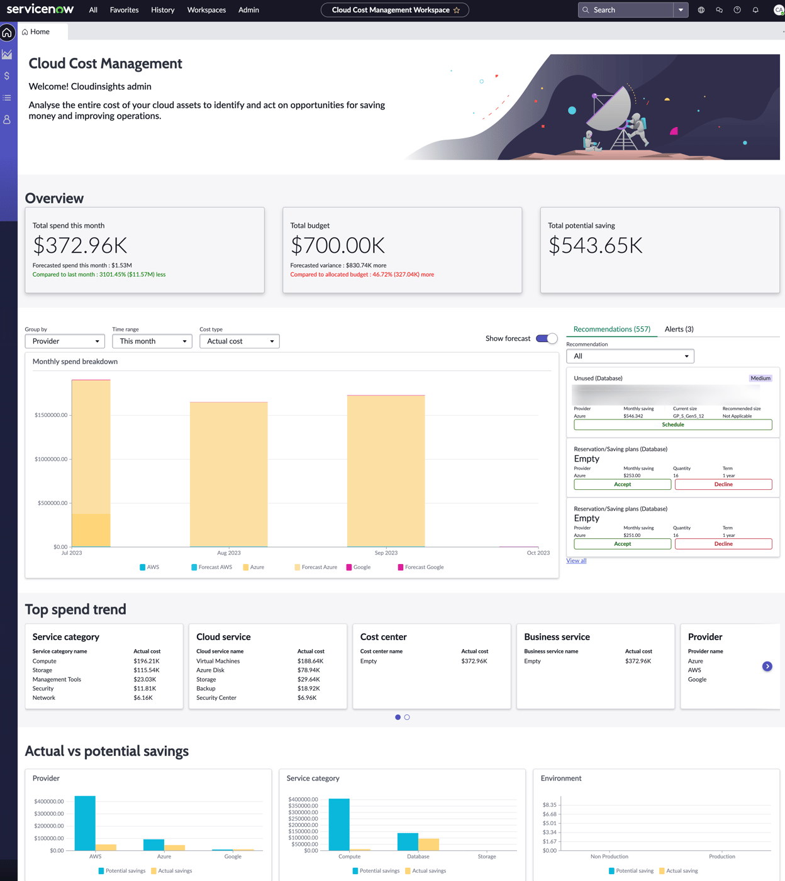Viewport: 785px width, 881px height.
Task: Check notifications via the bell icon
Action: [x=755, y=9]
